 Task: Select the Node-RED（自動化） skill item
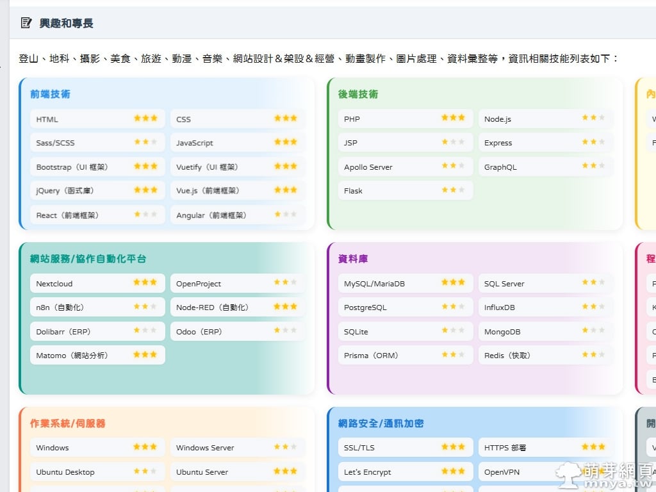[212, 307]
